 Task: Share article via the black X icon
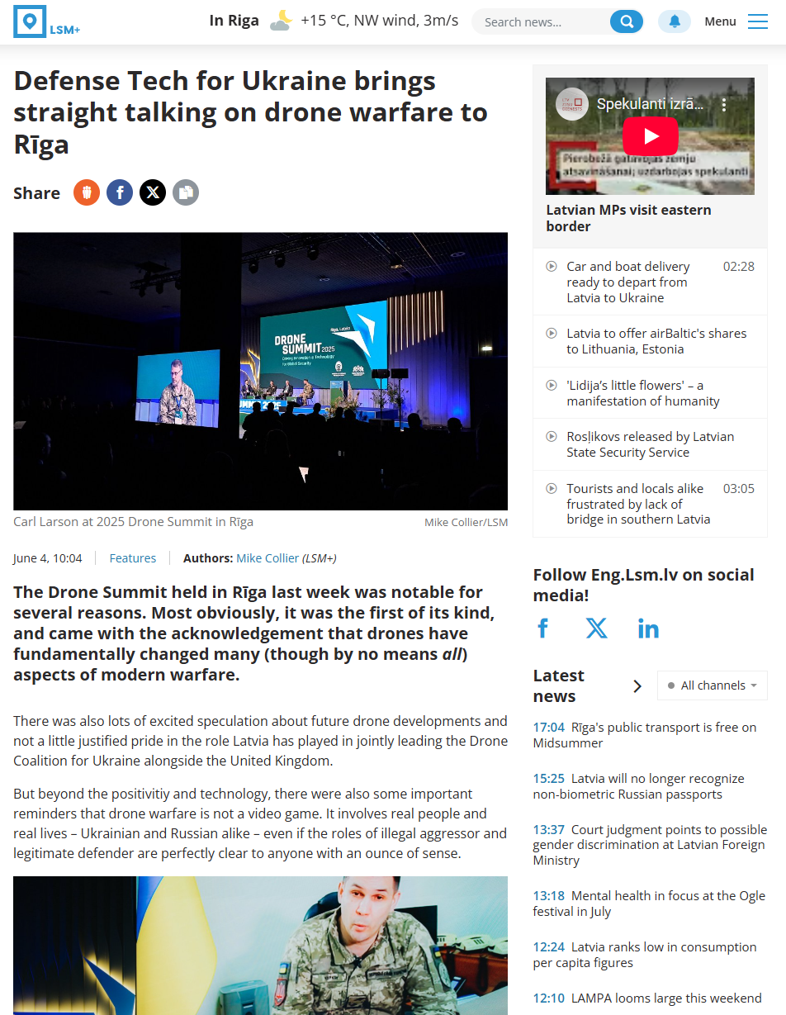[x=153, y=192]
